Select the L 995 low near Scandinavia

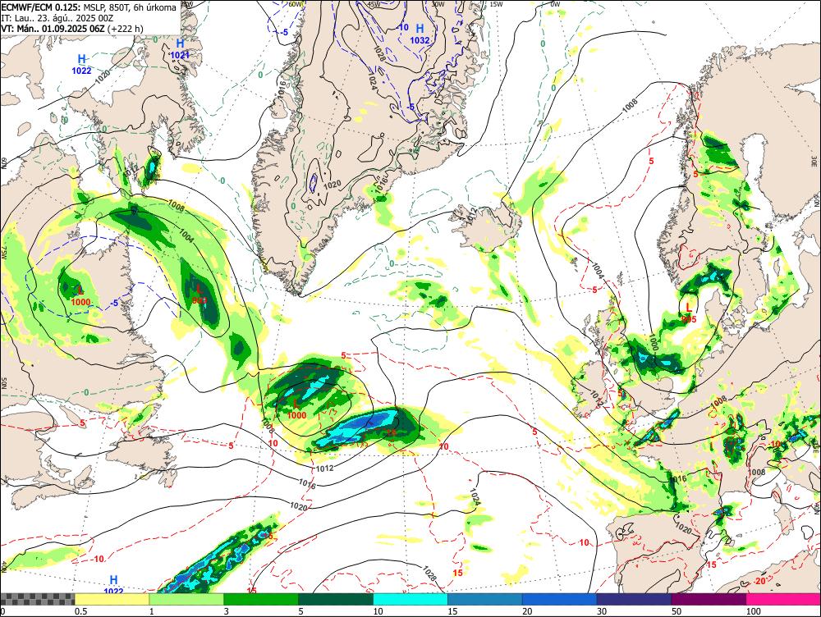click(x=689, y=313)
